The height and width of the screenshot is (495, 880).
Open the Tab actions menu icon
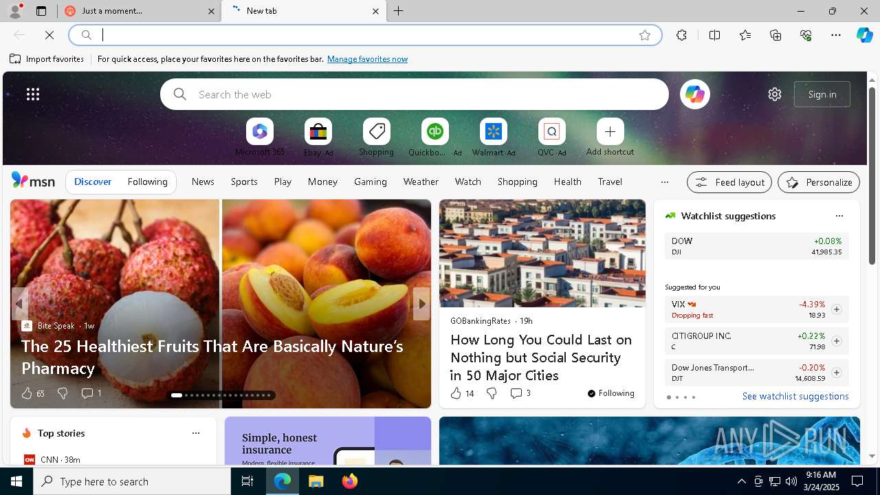click(41, 11)
